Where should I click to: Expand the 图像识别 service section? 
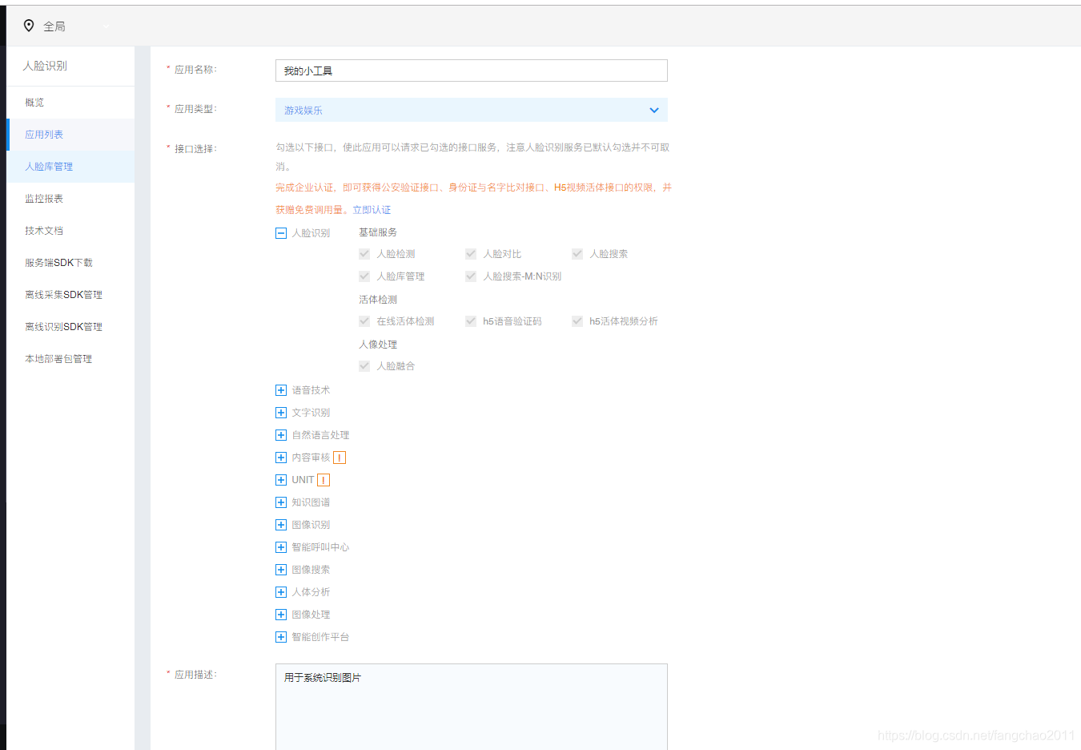(281, 525)
